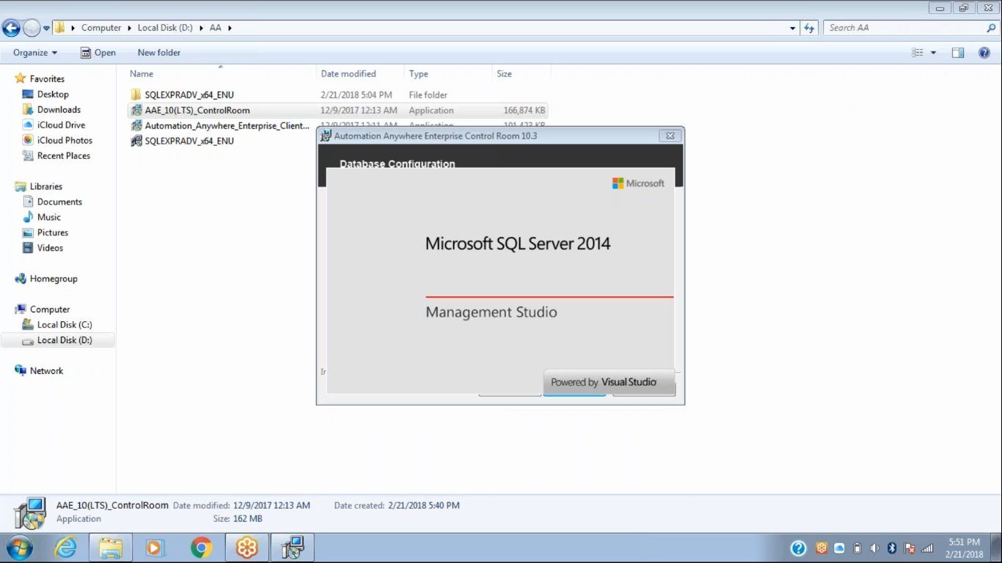Select Computer in the address breadcrumb

[101, 28]
